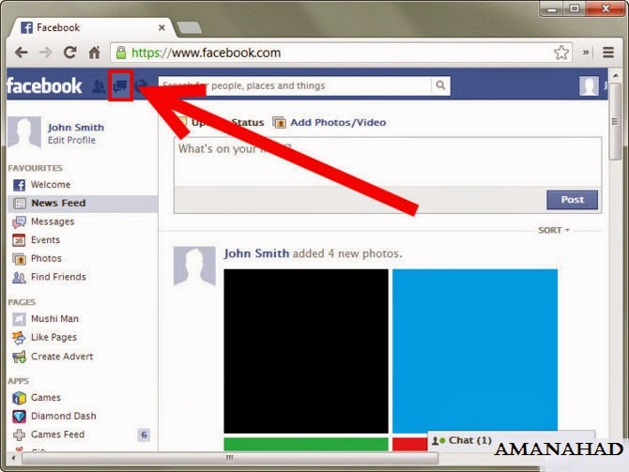Open Create Advert link
629x472 pixels.
[62, 357]
